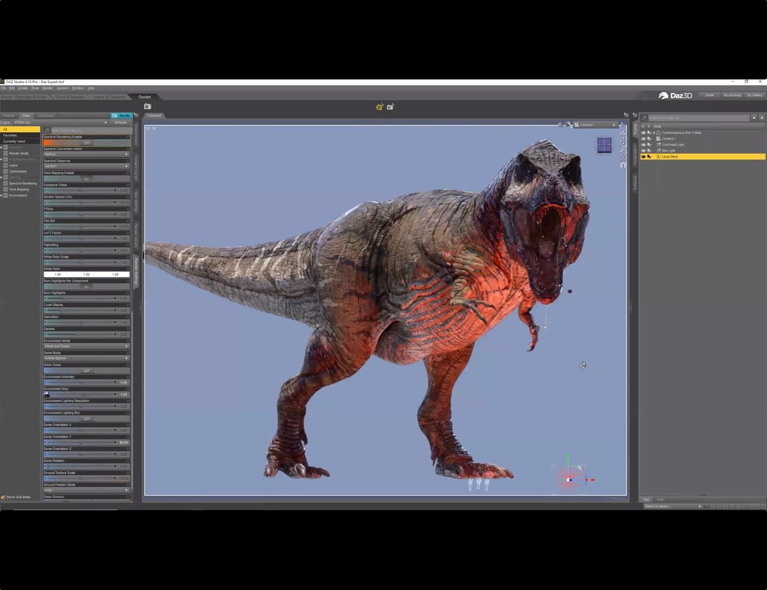Click the Daz3D logo
Viewport: 767px width, 590px height.
click(676, 96)
